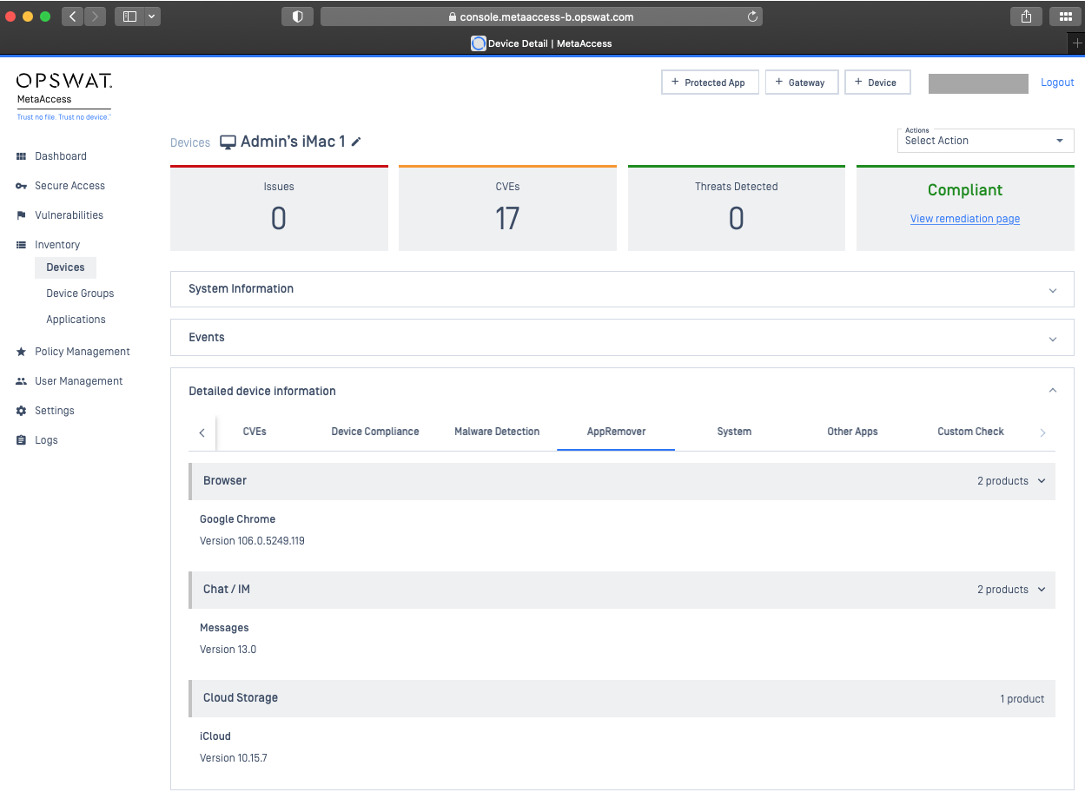Switch to the System tab
Viewport: 1085px width, 792px height.
click(734, 432)
